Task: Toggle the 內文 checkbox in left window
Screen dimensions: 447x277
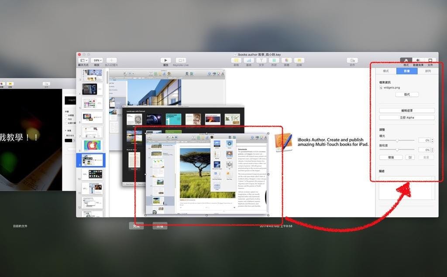Action: tap(66, 119)
